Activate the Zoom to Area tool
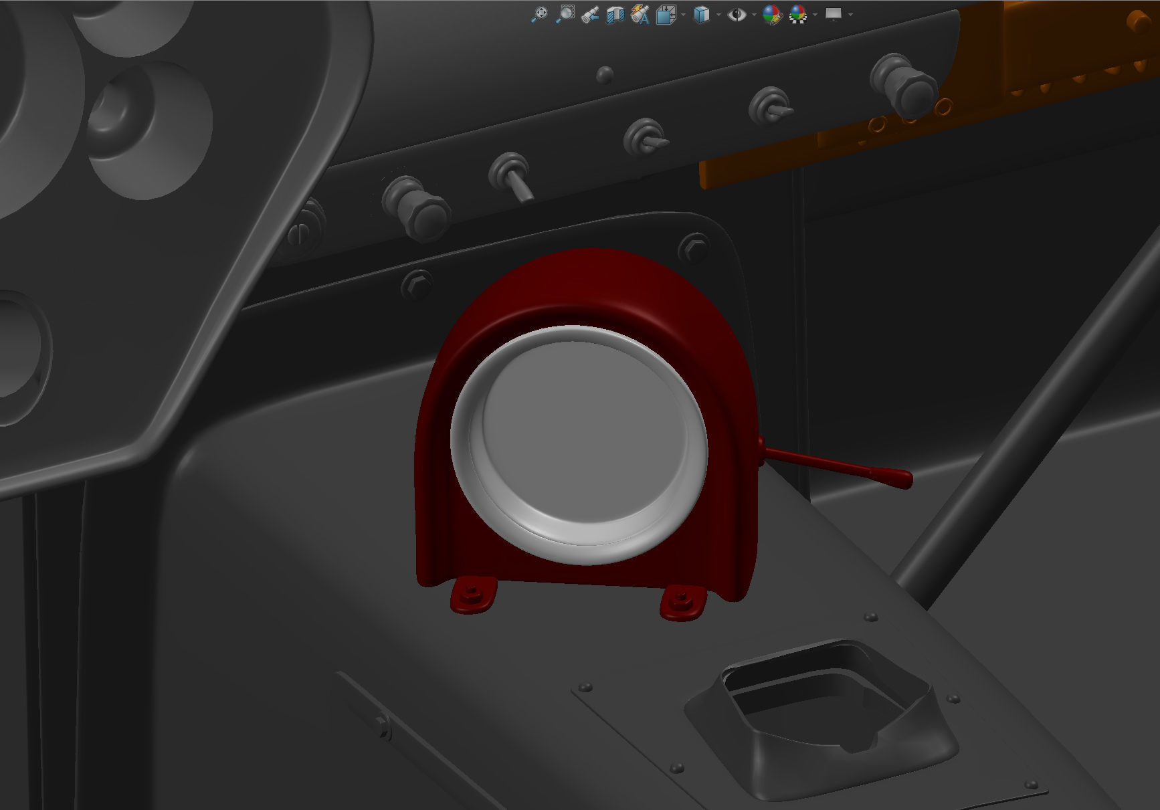Image resolution: width=1160 pixels, height=810 pixels. click(x=565, y=14)
